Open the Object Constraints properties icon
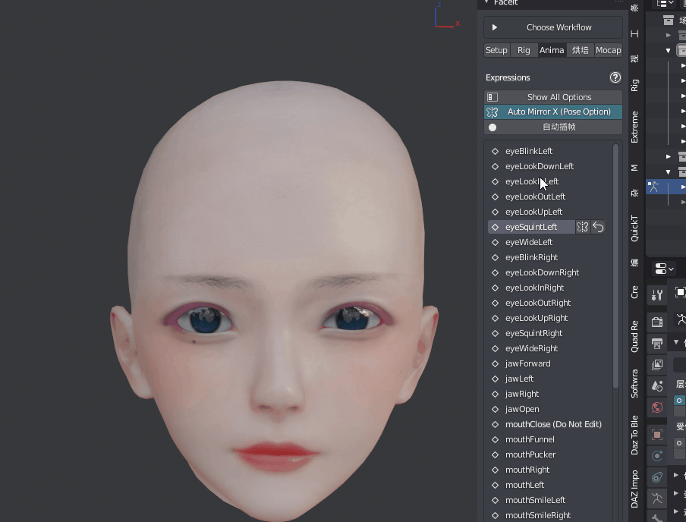The width and height of the screenshot is (686, 522). (656, 477)
